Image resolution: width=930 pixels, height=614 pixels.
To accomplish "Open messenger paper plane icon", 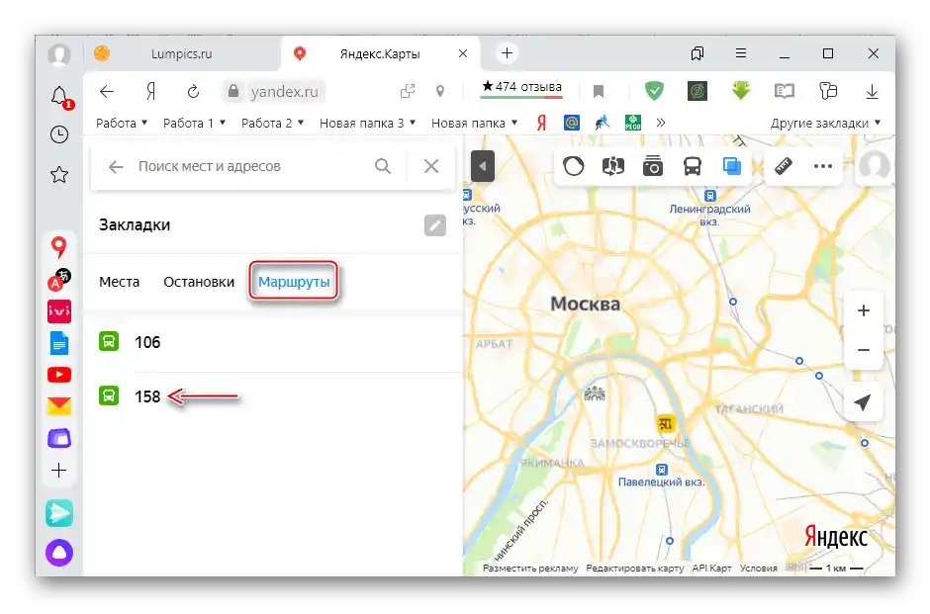I will 59,513.
